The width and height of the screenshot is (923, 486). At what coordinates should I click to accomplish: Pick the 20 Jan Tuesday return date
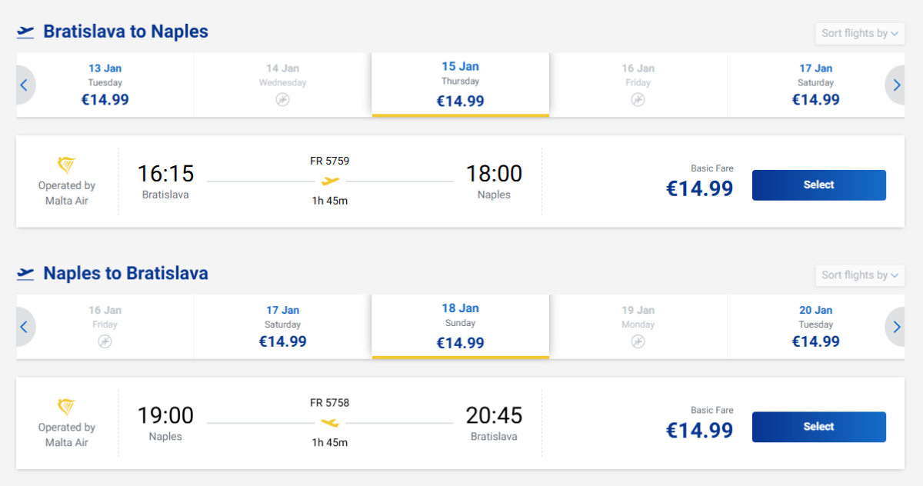click(x=815, y=327)
